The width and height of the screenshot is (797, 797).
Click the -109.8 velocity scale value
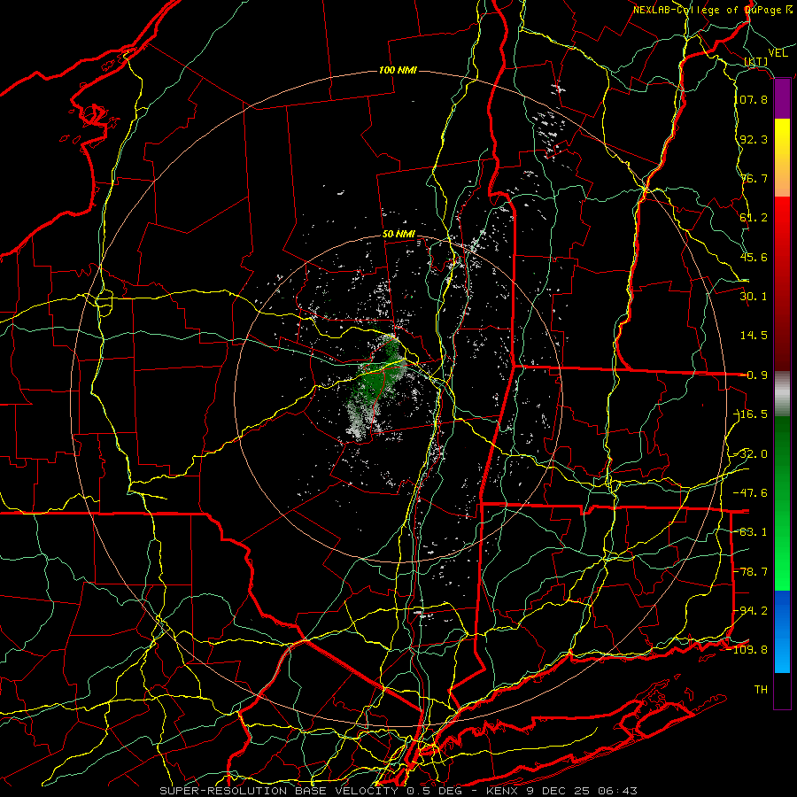click(x=748, y=650)
